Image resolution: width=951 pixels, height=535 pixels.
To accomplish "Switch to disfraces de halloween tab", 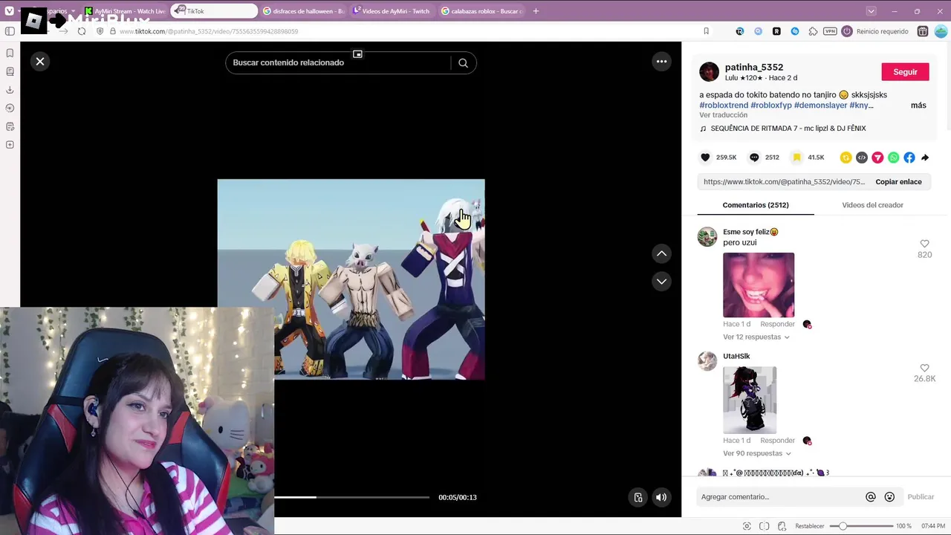I will tap(304, 11).
